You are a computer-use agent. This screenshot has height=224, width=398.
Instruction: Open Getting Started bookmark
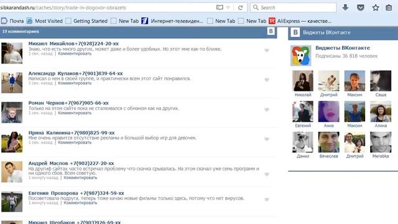pos(86,21)
